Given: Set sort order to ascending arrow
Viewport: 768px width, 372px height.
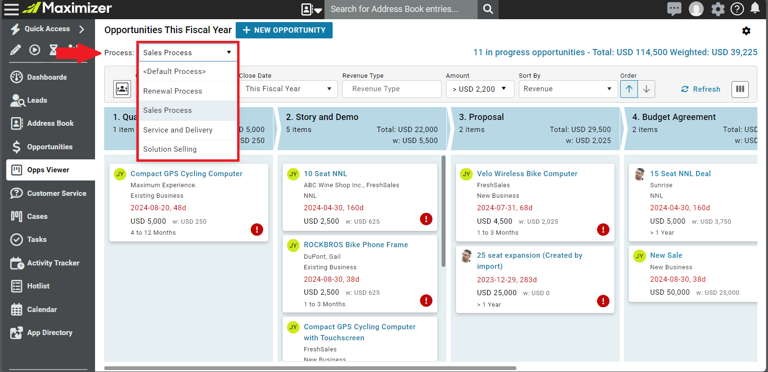Looking at the screenshot, I should pos(629,89).
